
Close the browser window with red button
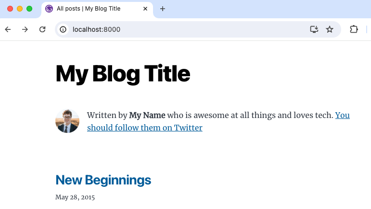coord(10,9)
